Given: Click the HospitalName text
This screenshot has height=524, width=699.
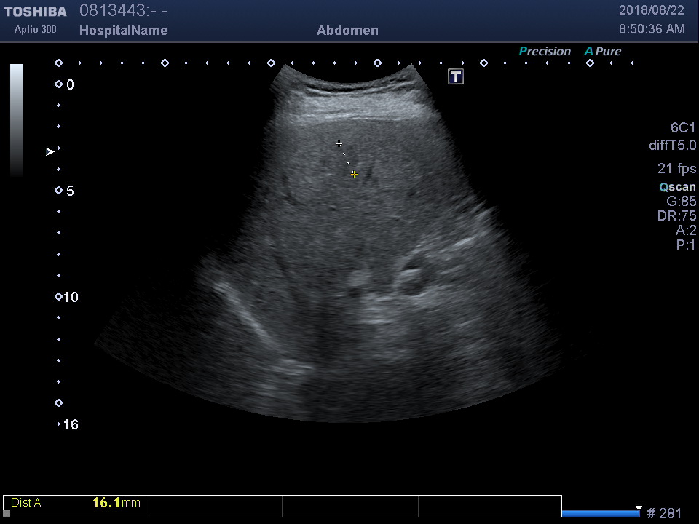Looking at the screenshot, I should (123, 31).
